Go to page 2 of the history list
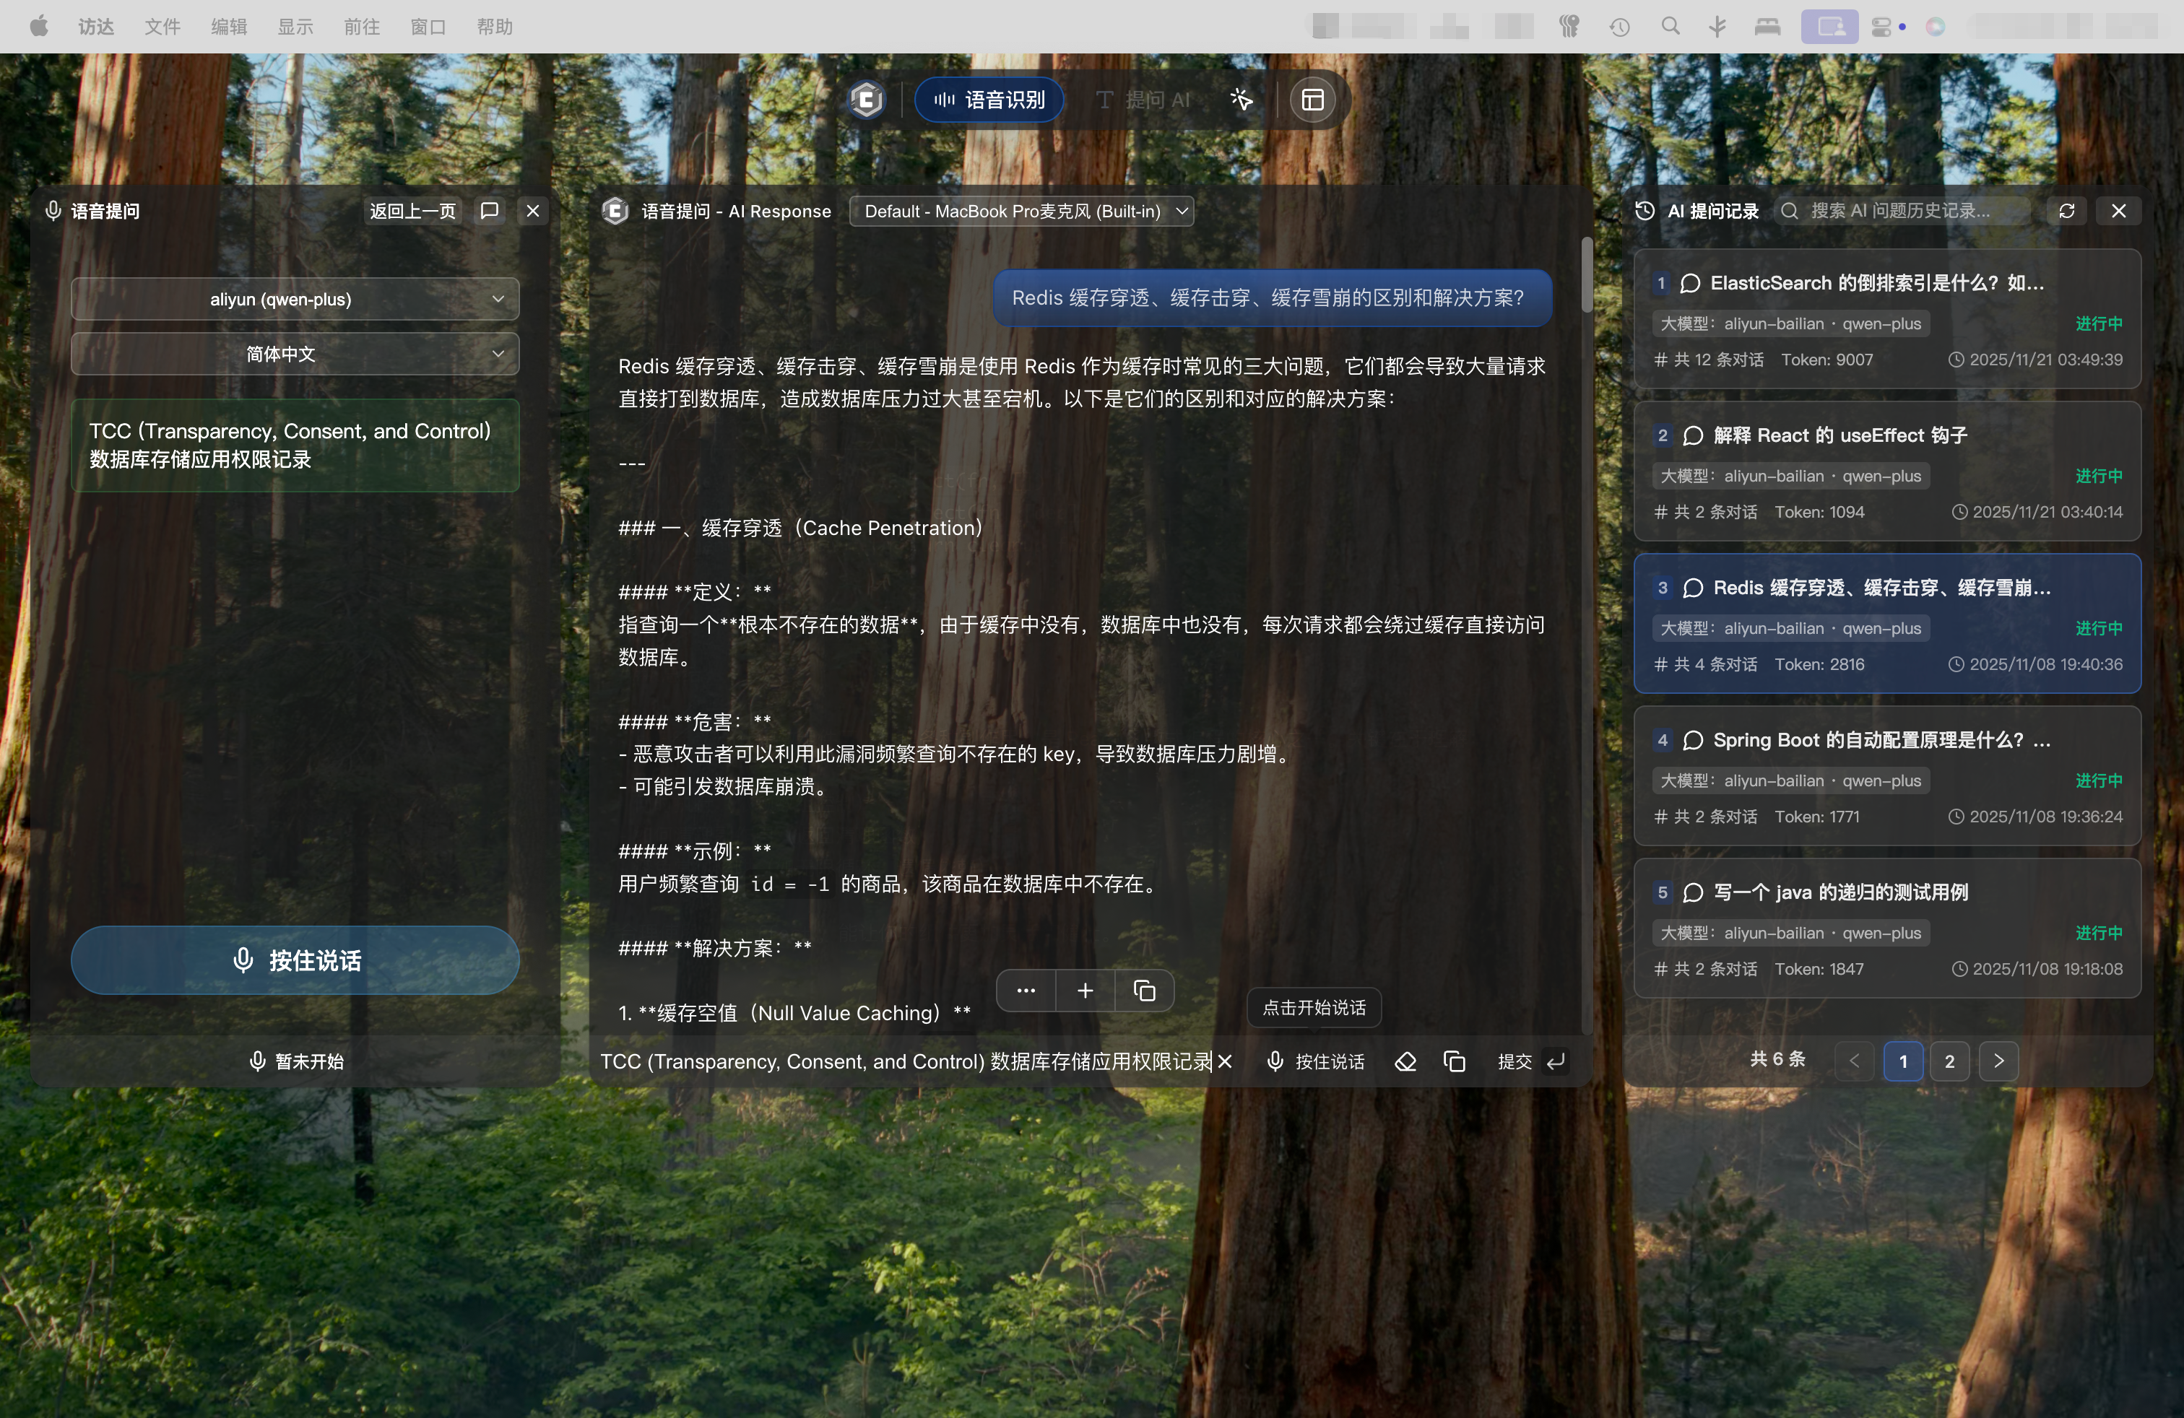This screenshot has width=2184, height=1418. [x=1951, y=1061]
